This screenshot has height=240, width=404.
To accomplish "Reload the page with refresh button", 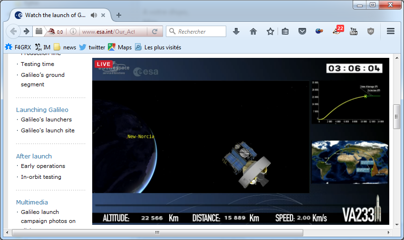I will [x=154, y=32].
